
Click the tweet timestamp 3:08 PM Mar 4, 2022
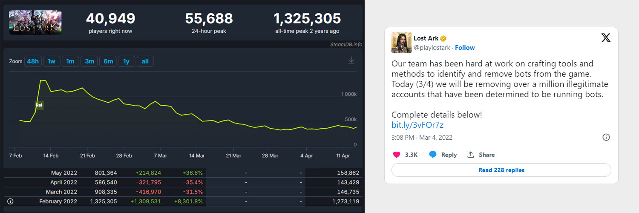(422, 138)
